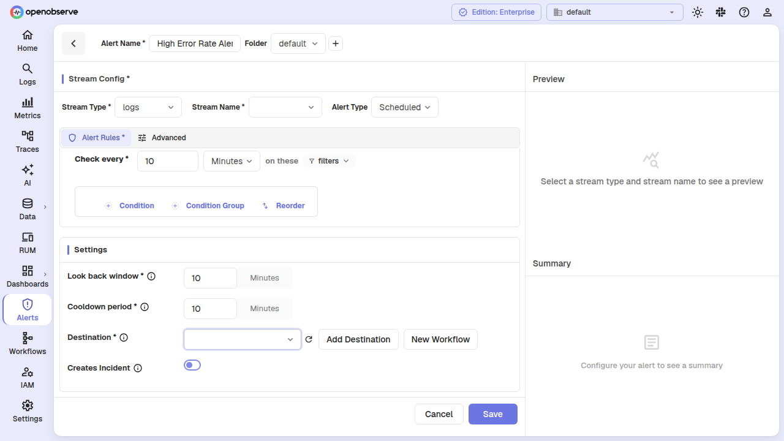Edit the Alert Name field

point(195,43)
